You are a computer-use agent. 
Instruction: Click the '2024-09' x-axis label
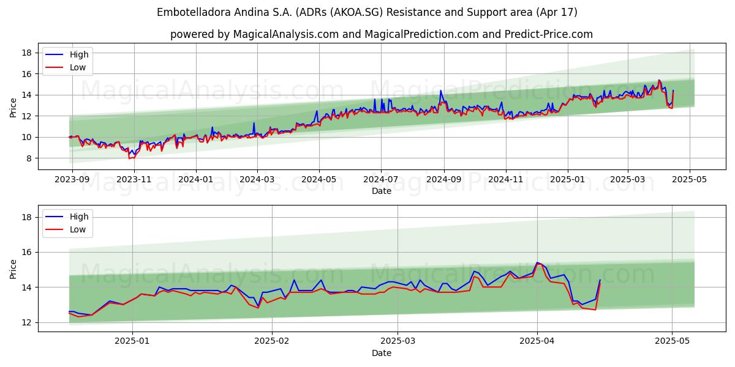tap(443, 181)
